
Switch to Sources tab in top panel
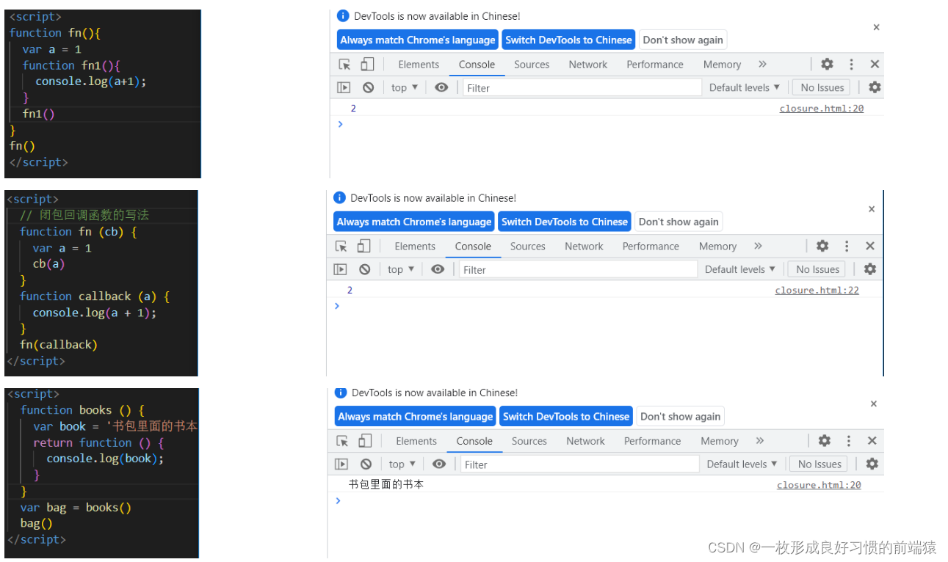(x=532, y=65)
